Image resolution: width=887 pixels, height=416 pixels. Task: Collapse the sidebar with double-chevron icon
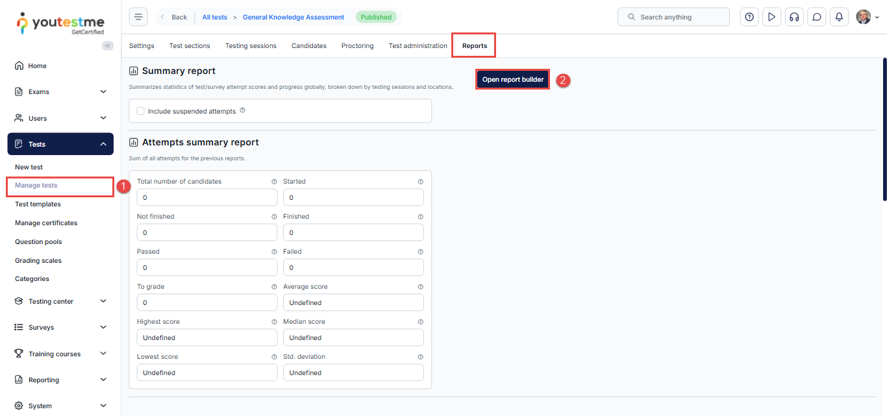click(108, 45)
